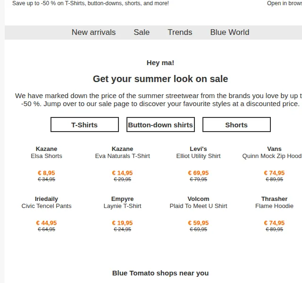
Task: Open Vans Quinn Mock Zip Hoodie product
Action: point(272,152)
